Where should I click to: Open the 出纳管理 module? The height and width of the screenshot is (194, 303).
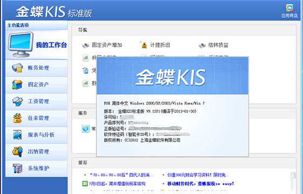point(36,151)
